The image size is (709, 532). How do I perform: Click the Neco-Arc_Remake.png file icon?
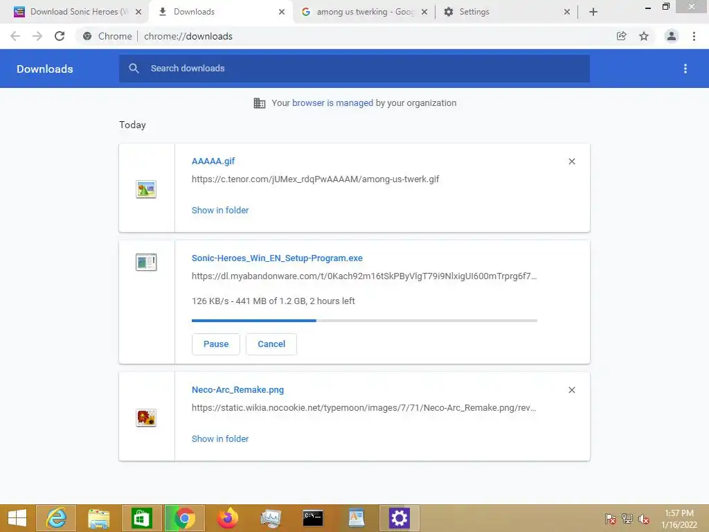pyautogui.click(x=146, y=418)
